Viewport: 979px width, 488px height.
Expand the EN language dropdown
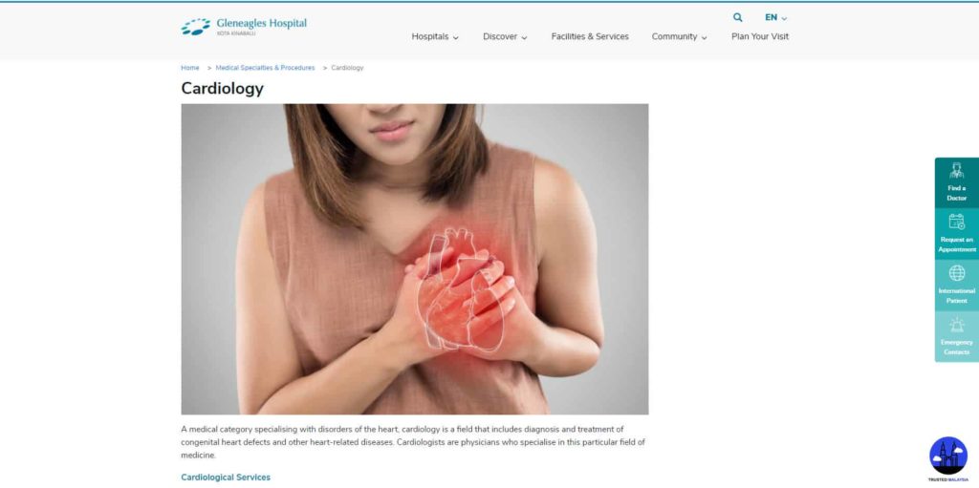pos(775,17)
